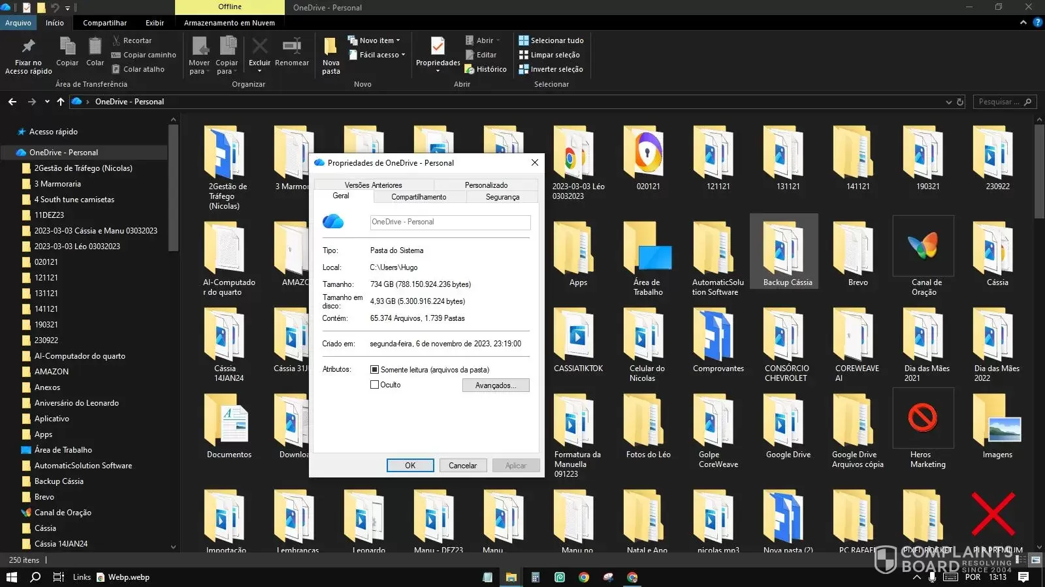
Task: Click the up-arrow parent folder button
Action: tap(61, 102)
